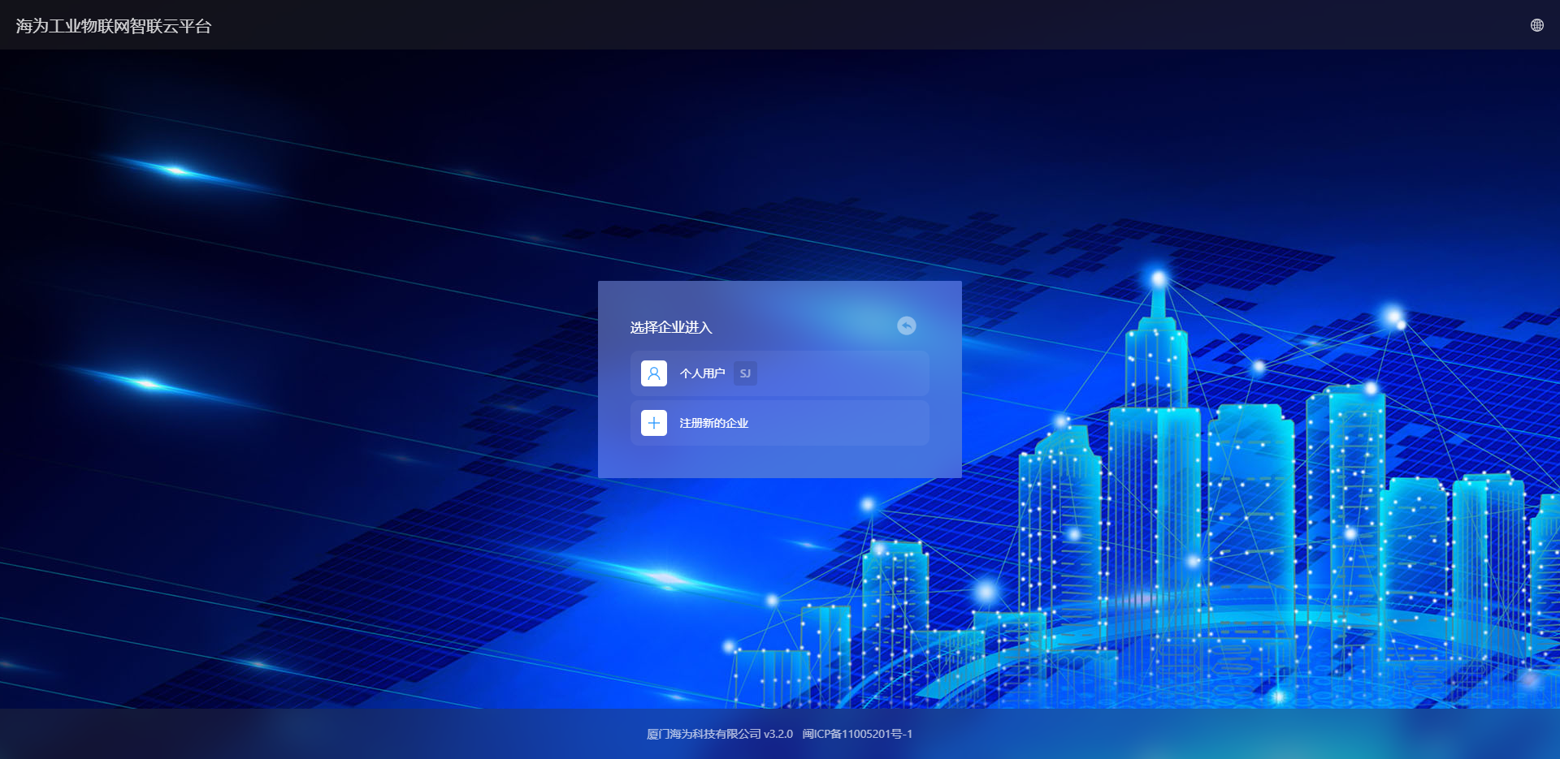The width and height of the screenshot is (1560, 759).
Task: Click blank footer area left of company name
Action: [406, 734]
